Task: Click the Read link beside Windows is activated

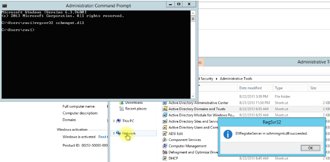Action: click(x=103, y=137)
